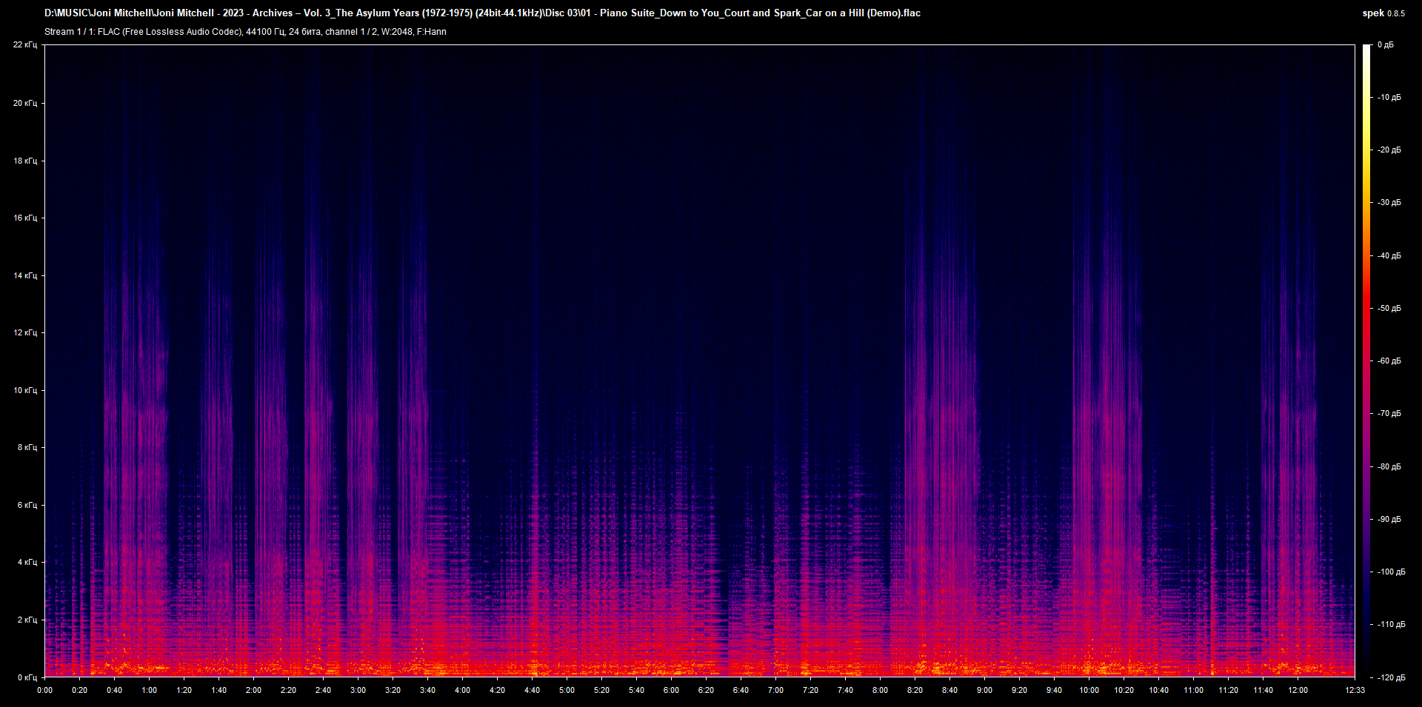Select the Stream 1/1 FLAC info line

(244, 32)
